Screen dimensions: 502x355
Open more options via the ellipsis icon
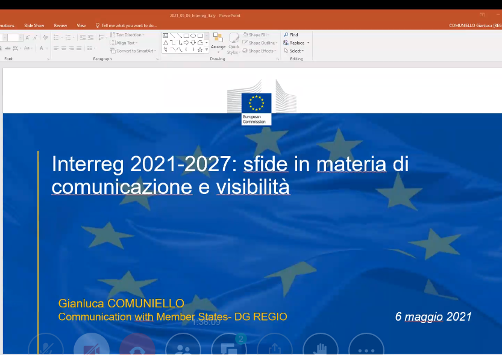[x=366, y=345]
